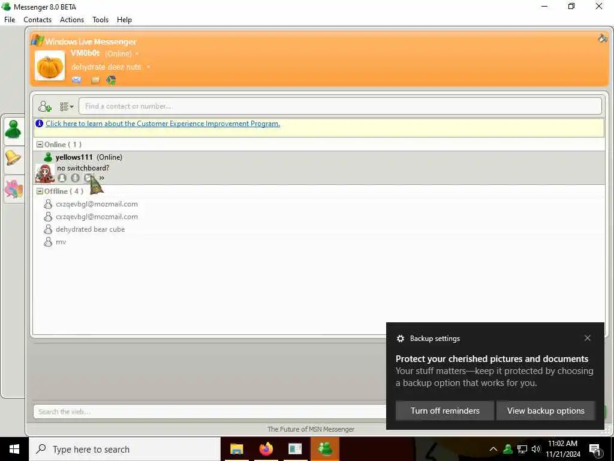Dismiss the Backup settings notification
Screen dimensions: 614x461
click(588, 338)
